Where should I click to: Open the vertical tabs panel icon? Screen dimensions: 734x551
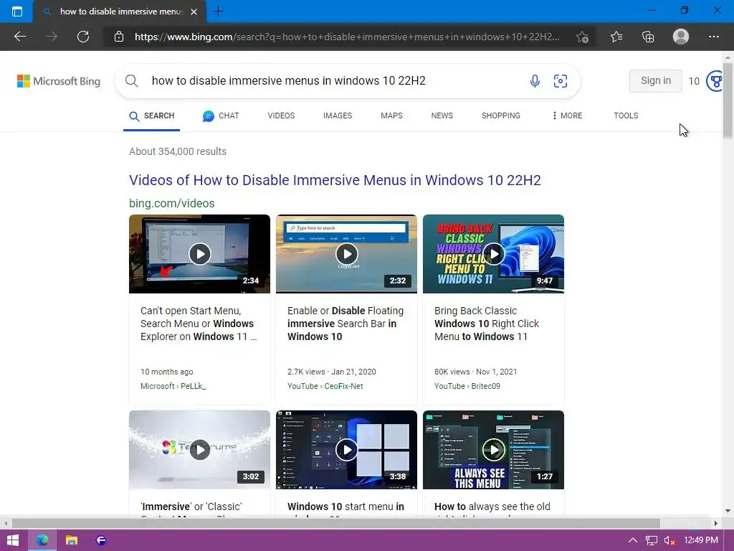tap(17, 11)
